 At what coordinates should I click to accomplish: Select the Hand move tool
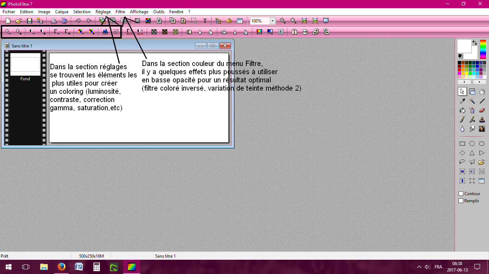(482, 92)
